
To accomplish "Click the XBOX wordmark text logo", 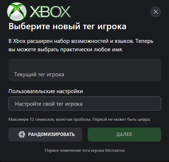I will tap(50, 12).
